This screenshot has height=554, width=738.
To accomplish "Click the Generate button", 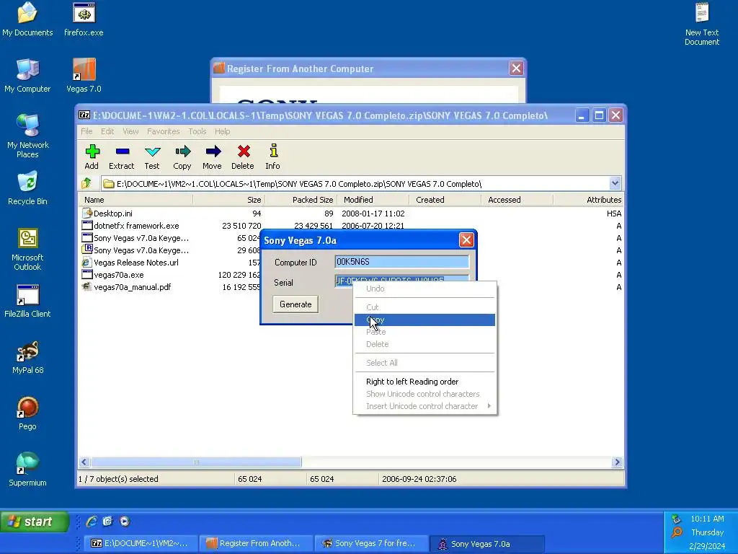I will pos(295,304).
